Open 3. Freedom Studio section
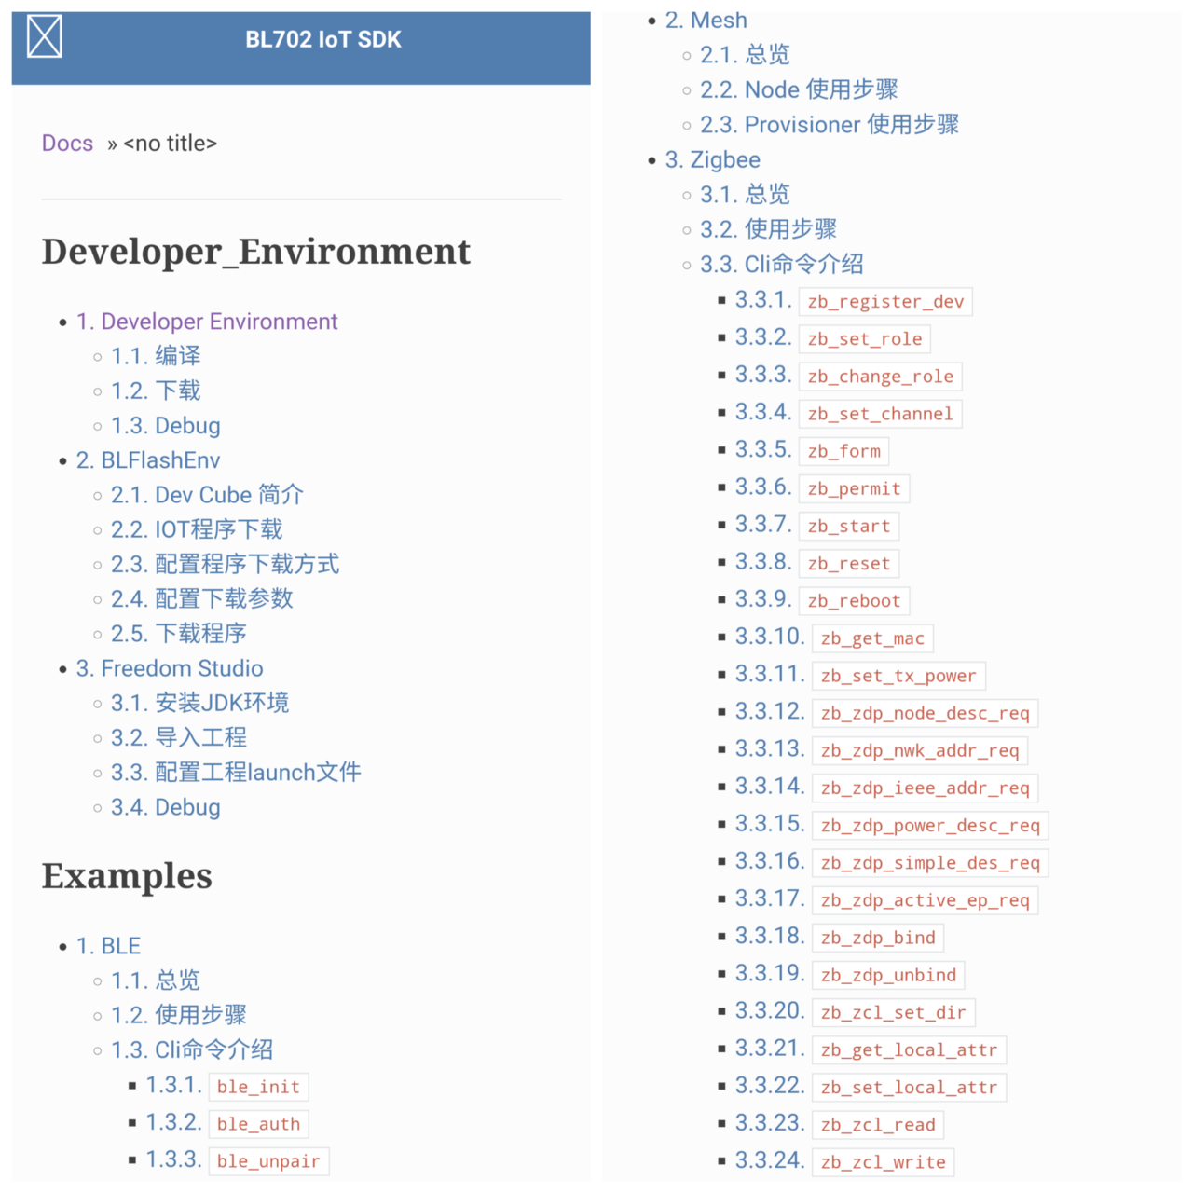This screenshot has width=1193, height=1193. pos(169,668)
